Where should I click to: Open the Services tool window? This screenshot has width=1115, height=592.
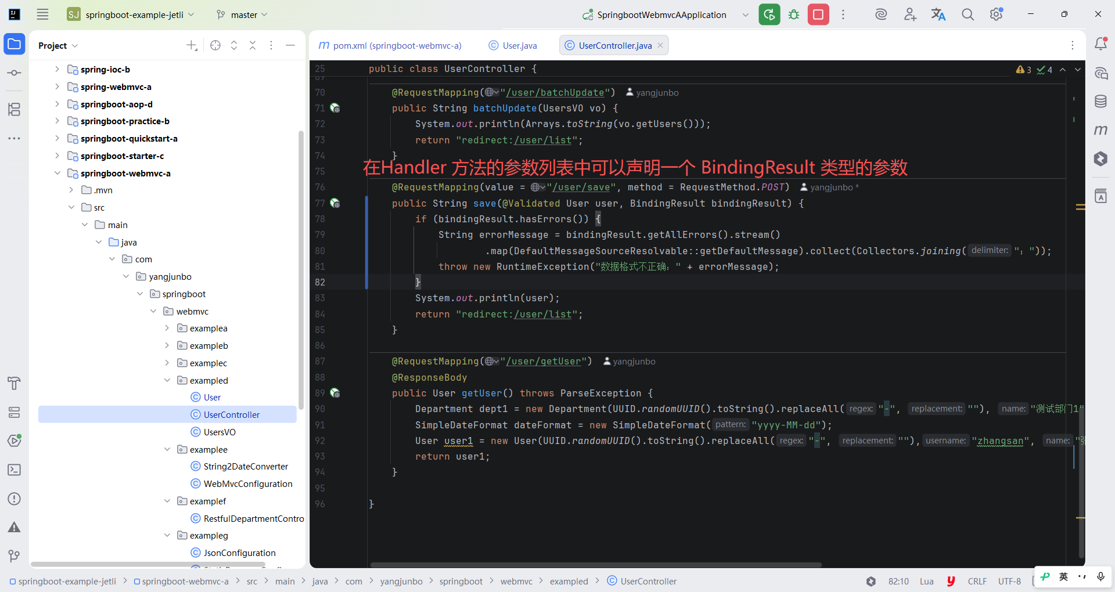point(15,412)
